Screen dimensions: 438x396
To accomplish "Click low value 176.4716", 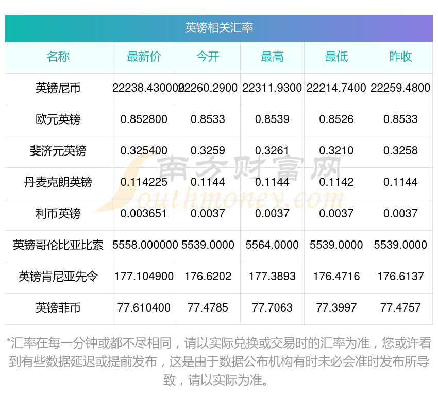I will pos(336,277).
